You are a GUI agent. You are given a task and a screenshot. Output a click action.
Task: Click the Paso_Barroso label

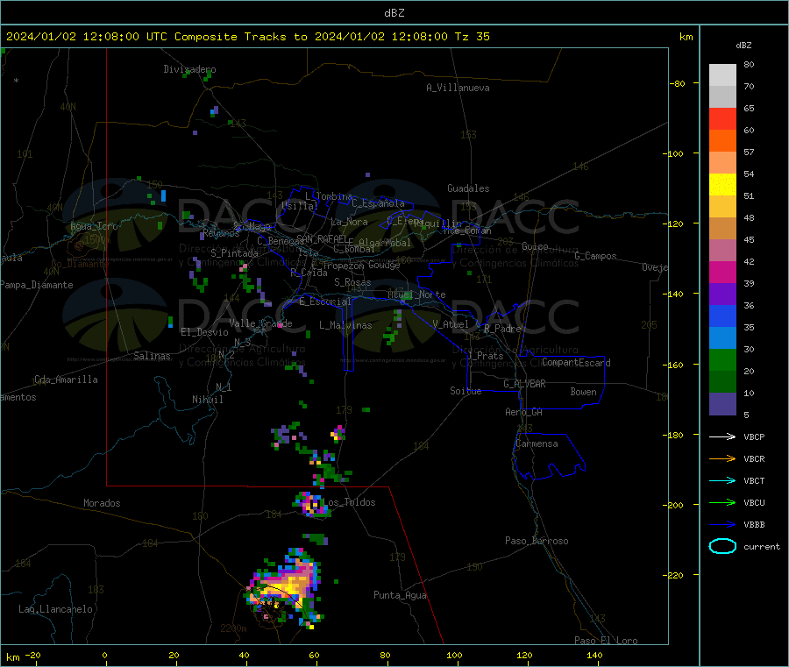tap(537, 541)
